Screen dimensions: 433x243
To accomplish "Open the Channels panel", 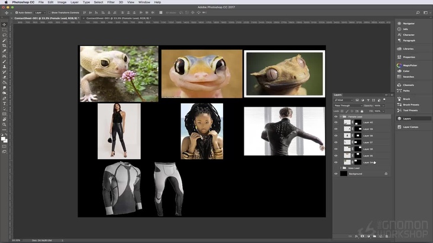I will pyautogui.click(x=409, y=85).
